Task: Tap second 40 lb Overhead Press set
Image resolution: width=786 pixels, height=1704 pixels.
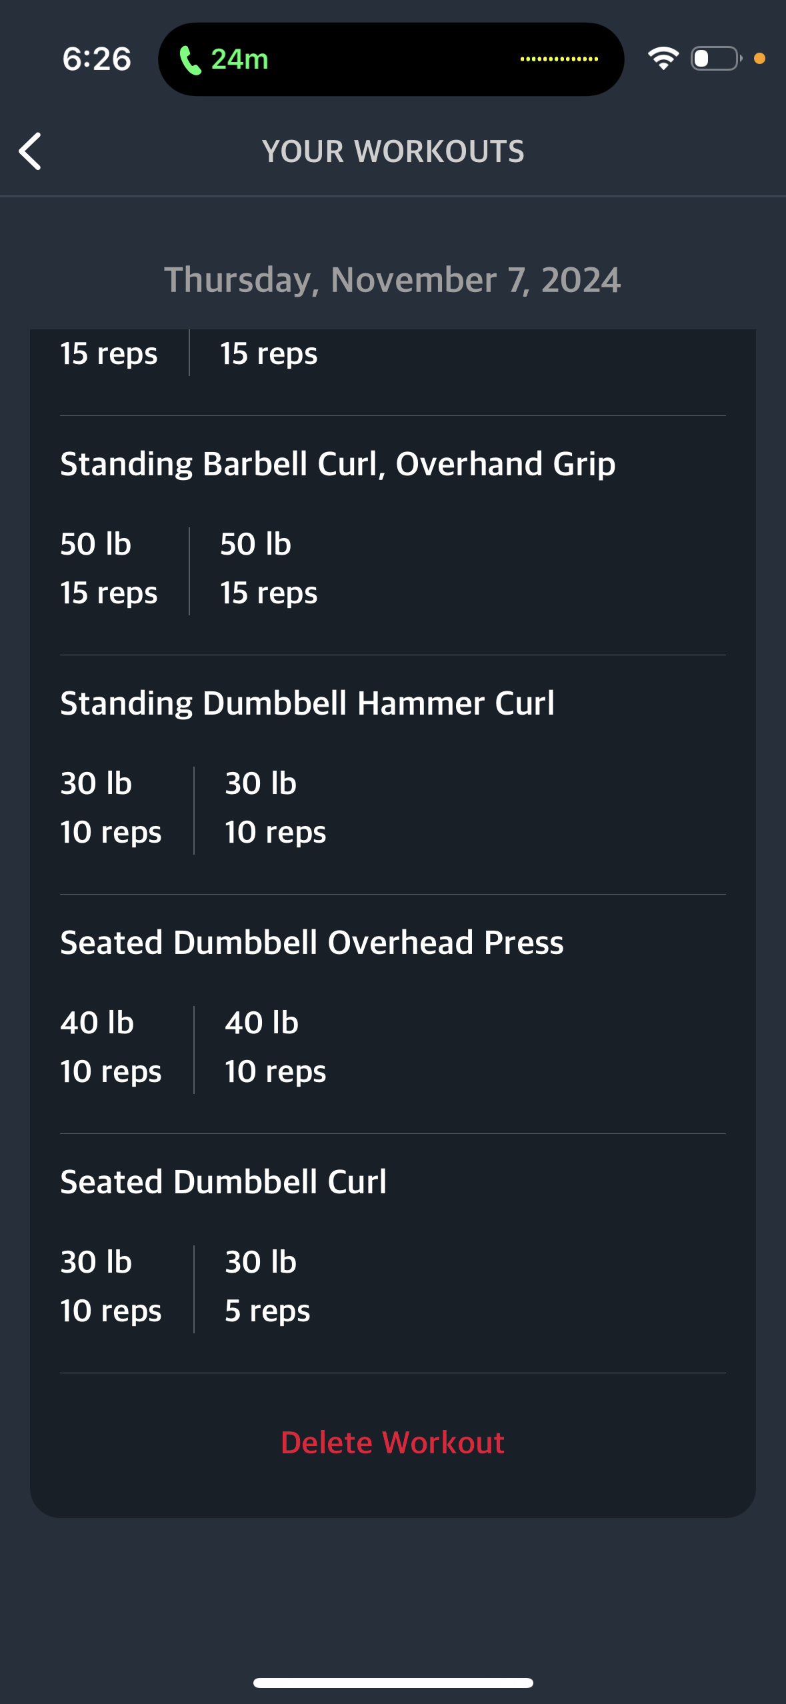Action: point(275,1047)
